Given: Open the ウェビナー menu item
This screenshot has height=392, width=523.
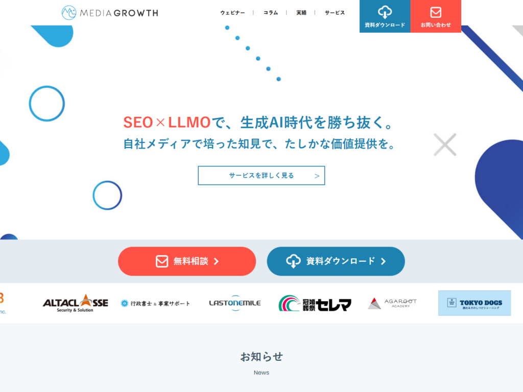Looking at the screenshot, I should [232, 13].
